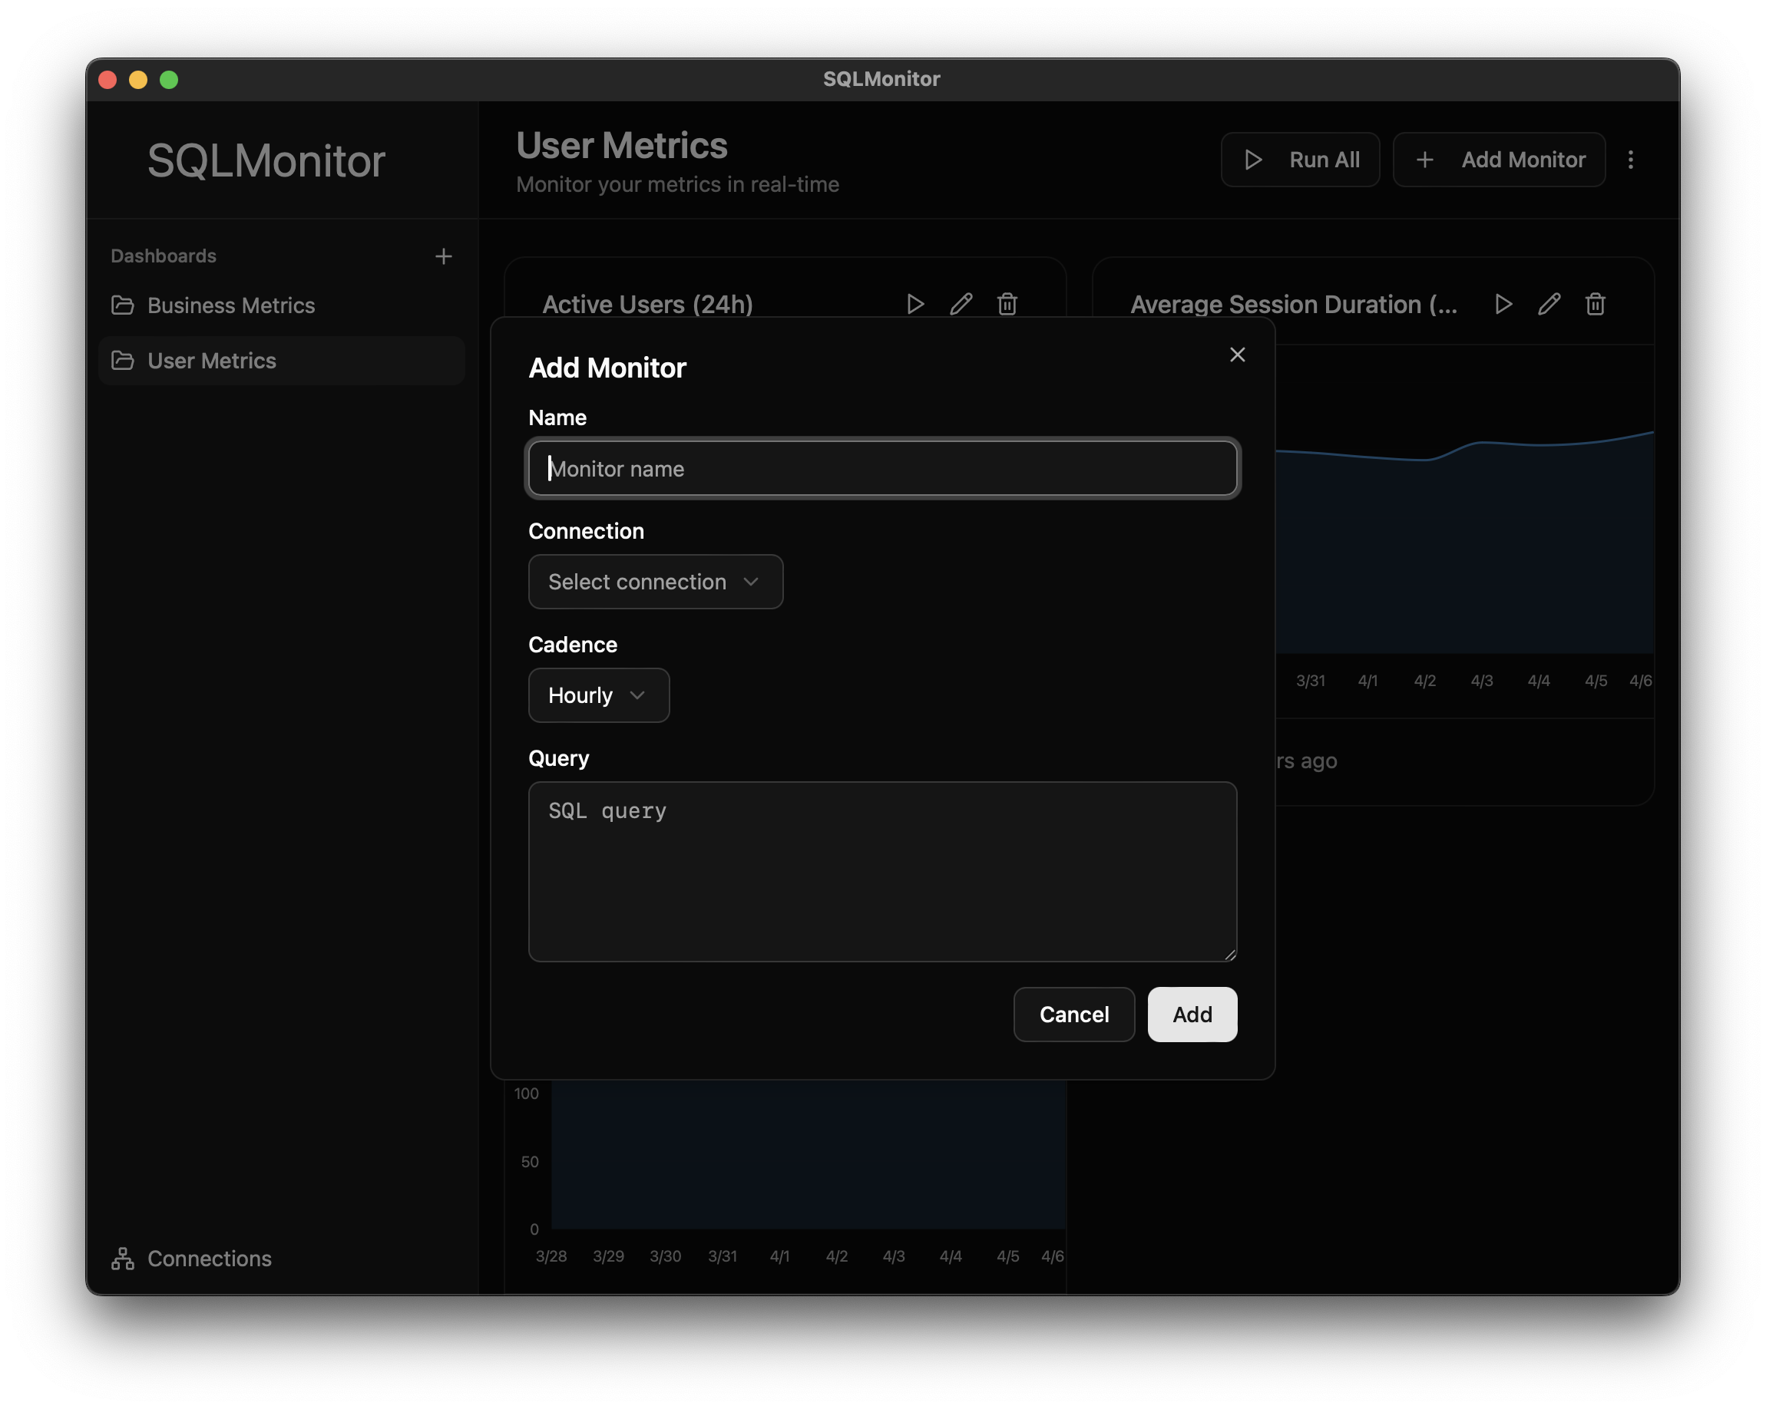The image size is (1766, 1409).
Task: Click the User Metrics page heading
Action: click(622, 146)
